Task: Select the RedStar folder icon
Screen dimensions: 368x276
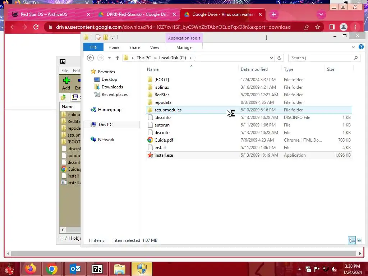Action: coord(150,95)
